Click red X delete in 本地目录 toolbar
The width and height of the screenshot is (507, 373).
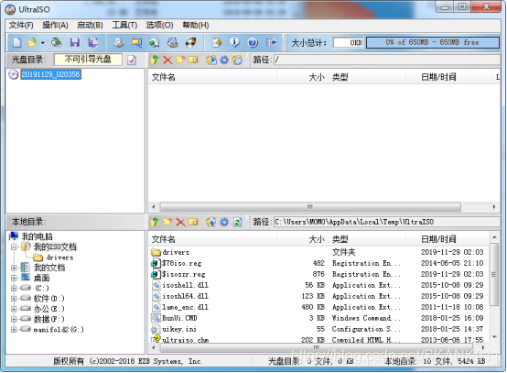(180, 222)
